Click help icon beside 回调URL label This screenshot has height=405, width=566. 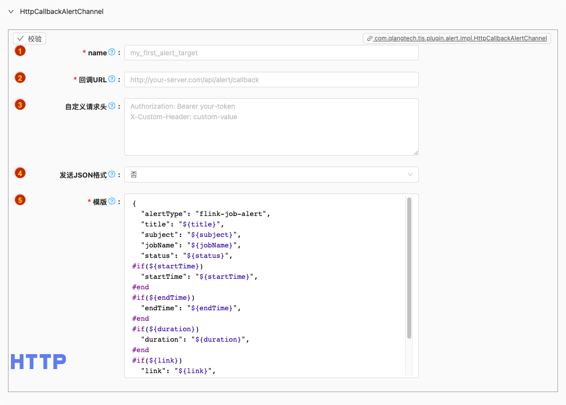[112, 79]
